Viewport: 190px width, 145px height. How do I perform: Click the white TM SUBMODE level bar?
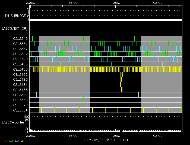click(x=106, y=20)
